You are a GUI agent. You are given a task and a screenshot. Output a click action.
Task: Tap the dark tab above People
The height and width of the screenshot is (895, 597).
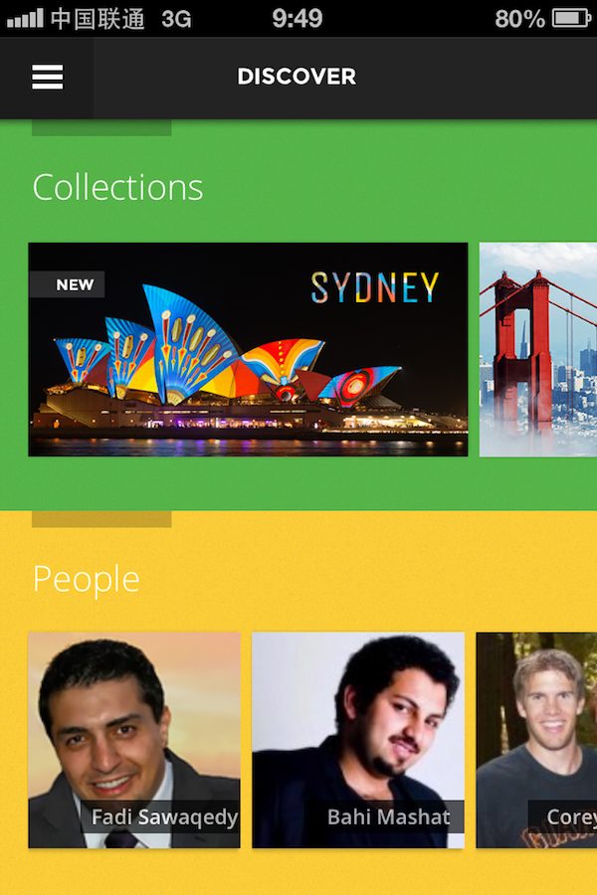click(x=101, y=519)
